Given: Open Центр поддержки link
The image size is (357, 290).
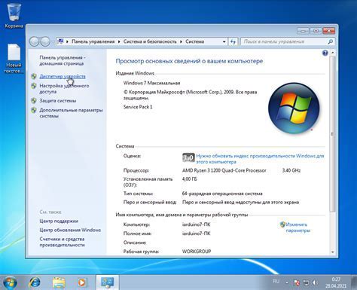Looking at the screenshot, I should pyautogui.click(x=59, y=221).
